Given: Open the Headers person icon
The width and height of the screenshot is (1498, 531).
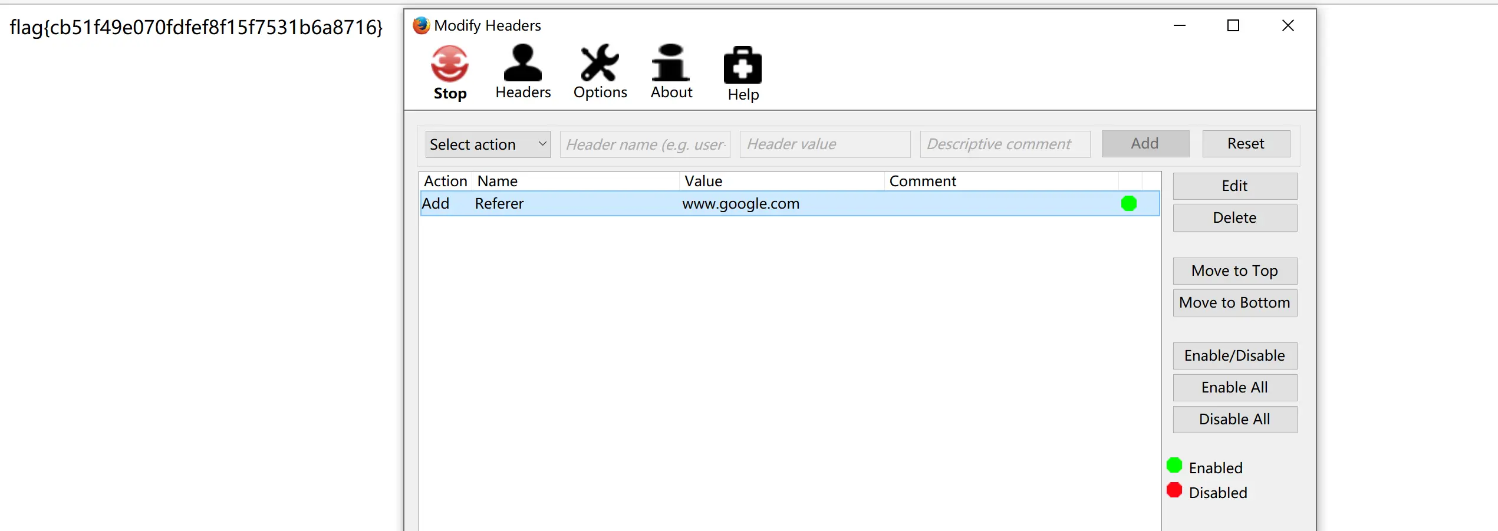Looking at the screenshot, I should pos(522,63).
